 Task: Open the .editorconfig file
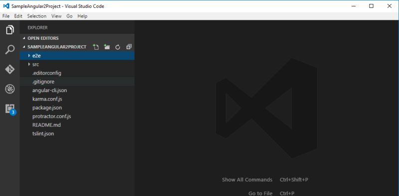click(x=77, y=73)
